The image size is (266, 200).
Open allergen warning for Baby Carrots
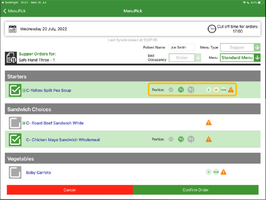[x=223, y=172]
